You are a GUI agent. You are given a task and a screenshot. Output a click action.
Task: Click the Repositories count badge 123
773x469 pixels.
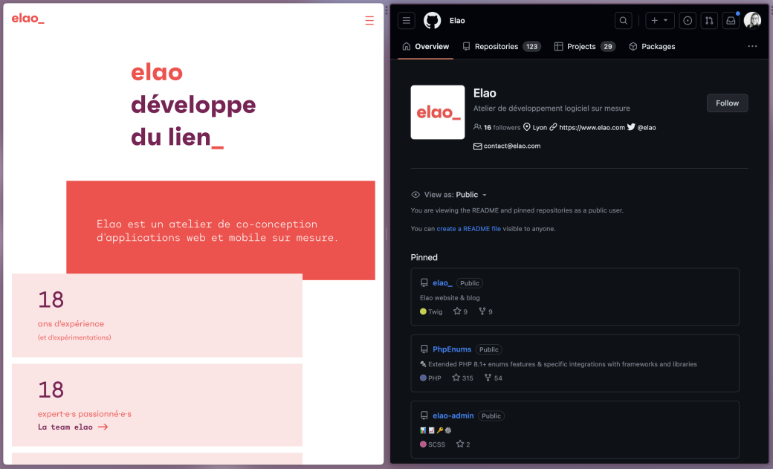click(x=531, y=46)
